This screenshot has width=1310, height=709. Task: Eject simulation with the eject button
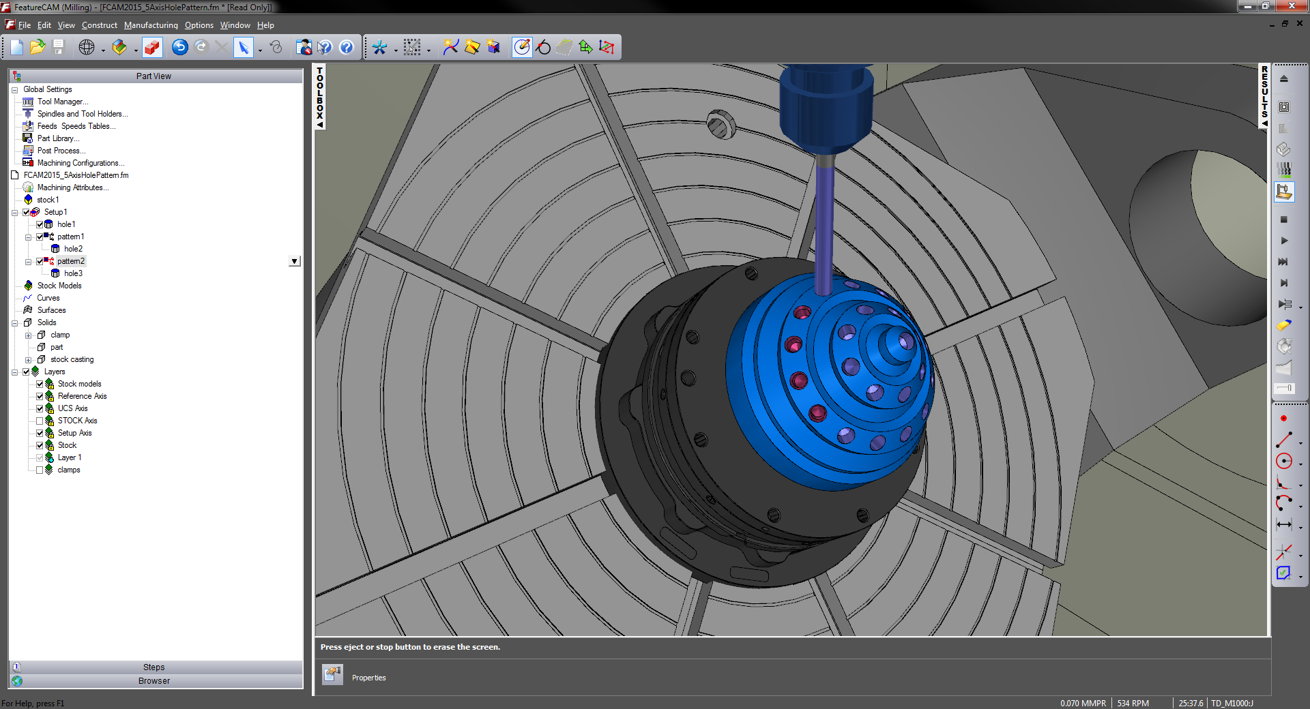click(1283, 79)
